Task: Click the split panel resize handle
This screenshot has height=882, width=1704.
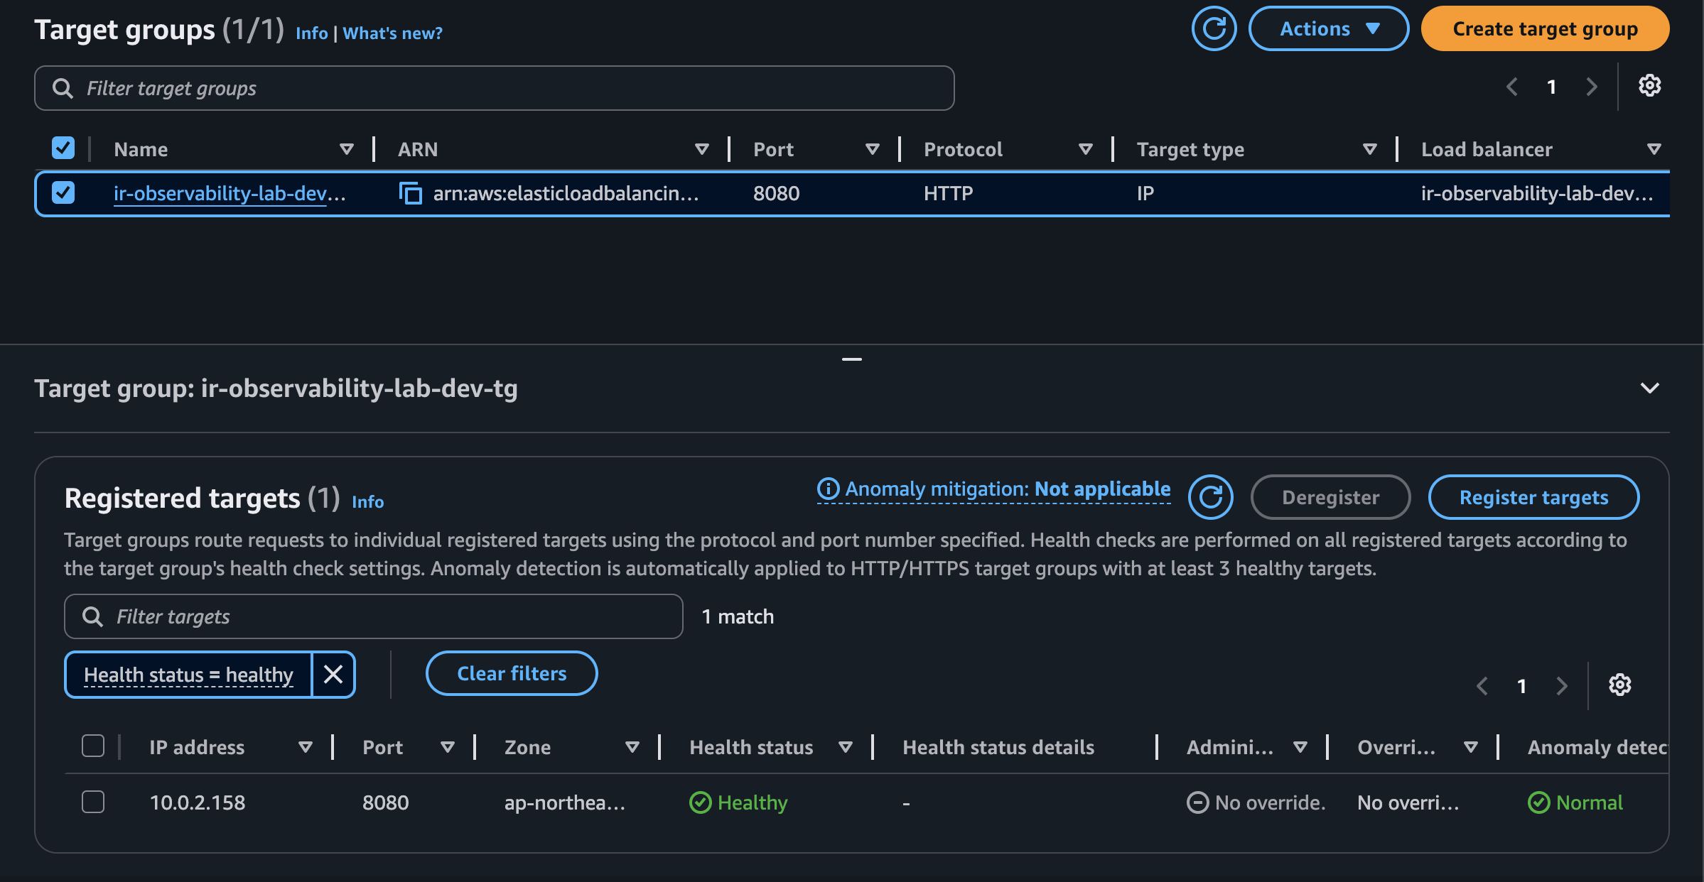Action: (x=851, y=359)
